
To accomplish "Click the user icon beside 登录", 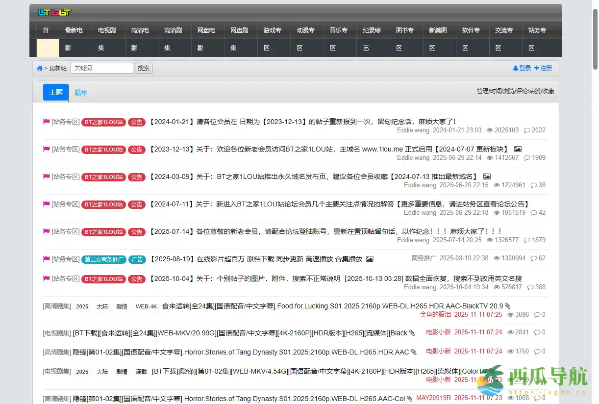I will [514, 69].
